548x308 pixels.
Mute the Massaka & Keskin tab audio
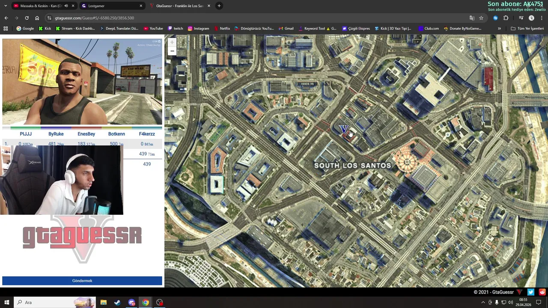coord(66,6)
